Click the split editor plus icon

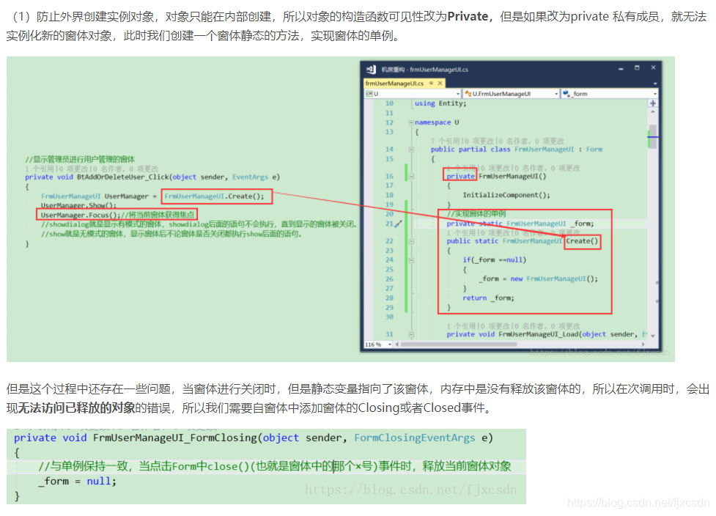tap(653, 103)
